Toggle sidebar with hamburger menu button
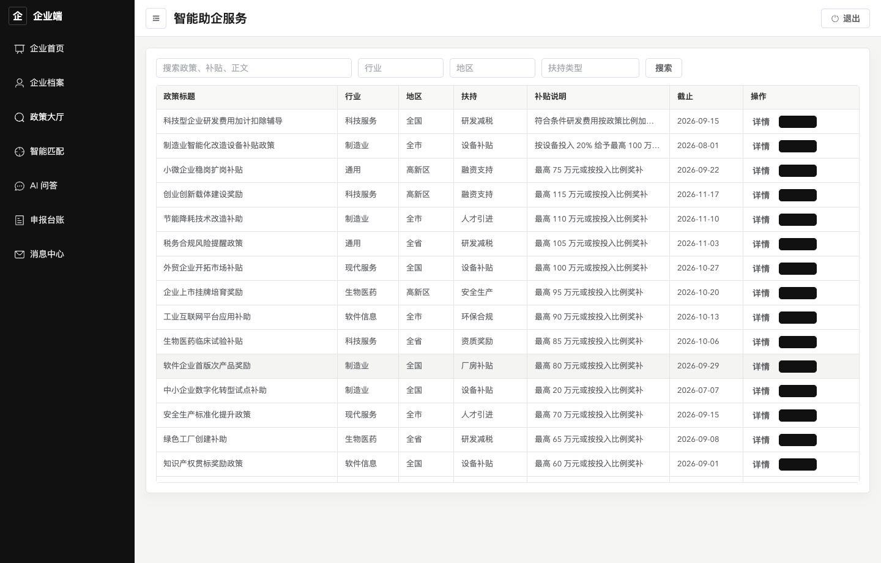 click(156, 18)
